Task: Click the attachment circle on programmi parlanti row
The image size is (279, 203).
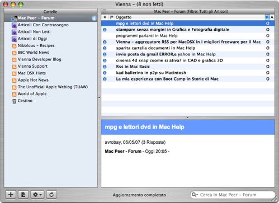Action: [x=268, y=36]
